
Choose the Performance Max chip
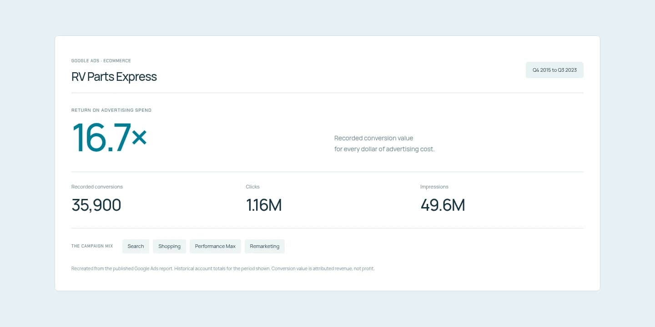(215, 246)
